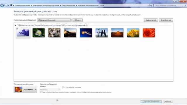Click 'Фоновый рисунок рабочего стола' breadcrumb

pyautogui.click(x=91, y=5)
